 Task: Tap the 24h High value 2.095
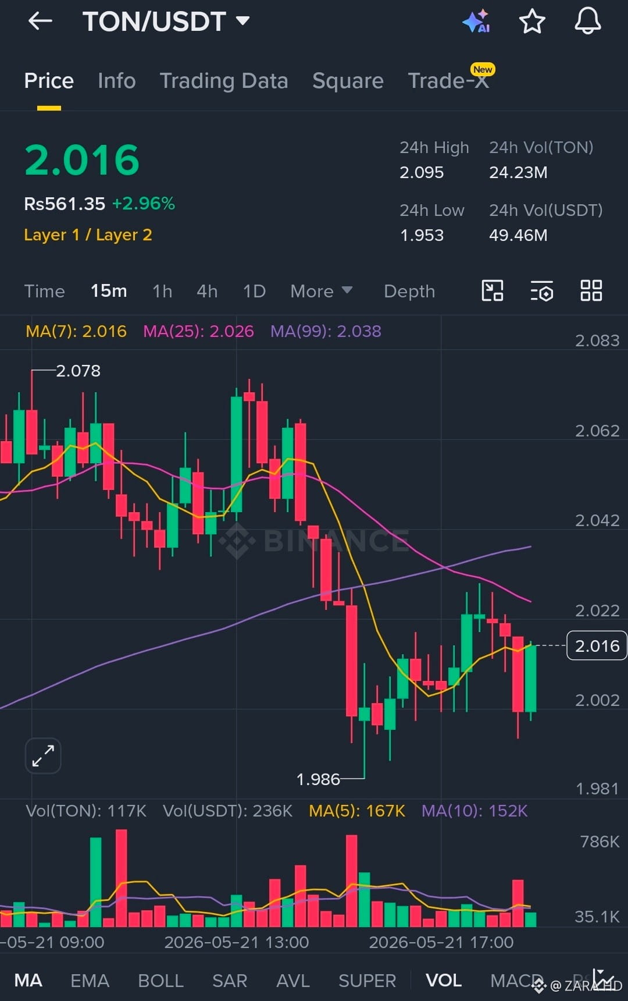coord(422,172)
